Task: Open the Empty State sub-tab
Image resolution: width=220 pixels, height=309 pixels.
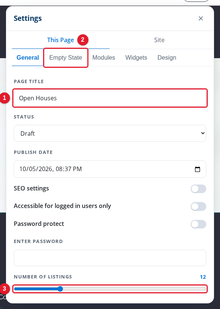Action: 66,57
